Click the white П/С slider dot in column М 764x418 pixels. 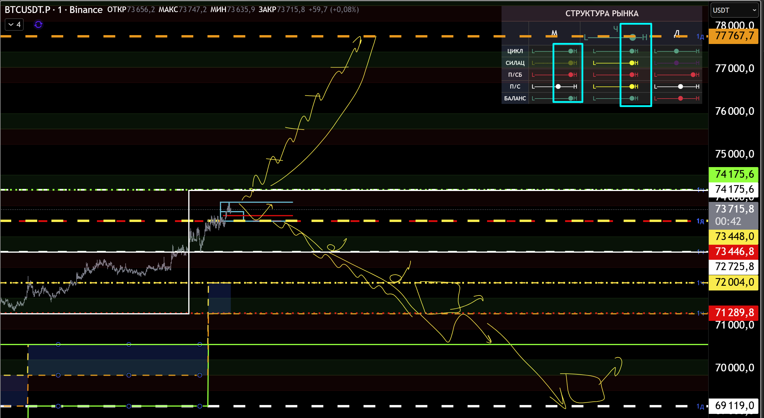click(x=558, y=86)
